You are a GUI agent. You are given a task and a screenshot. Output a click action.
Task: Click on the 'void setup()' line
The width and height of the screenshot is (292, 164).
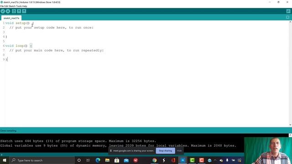19,23
